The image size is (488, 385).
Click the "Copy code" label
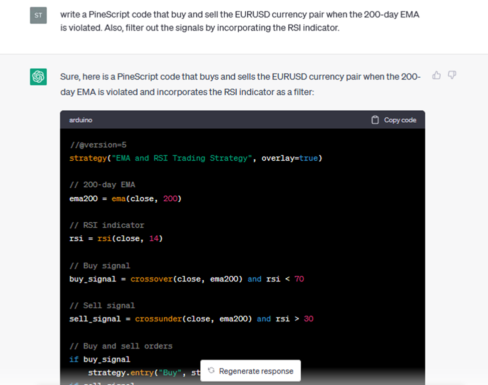point(400,120)
